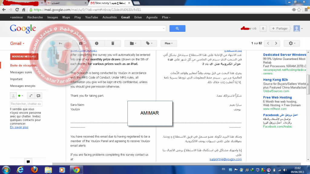Click the Google search input box

(108, 28)
